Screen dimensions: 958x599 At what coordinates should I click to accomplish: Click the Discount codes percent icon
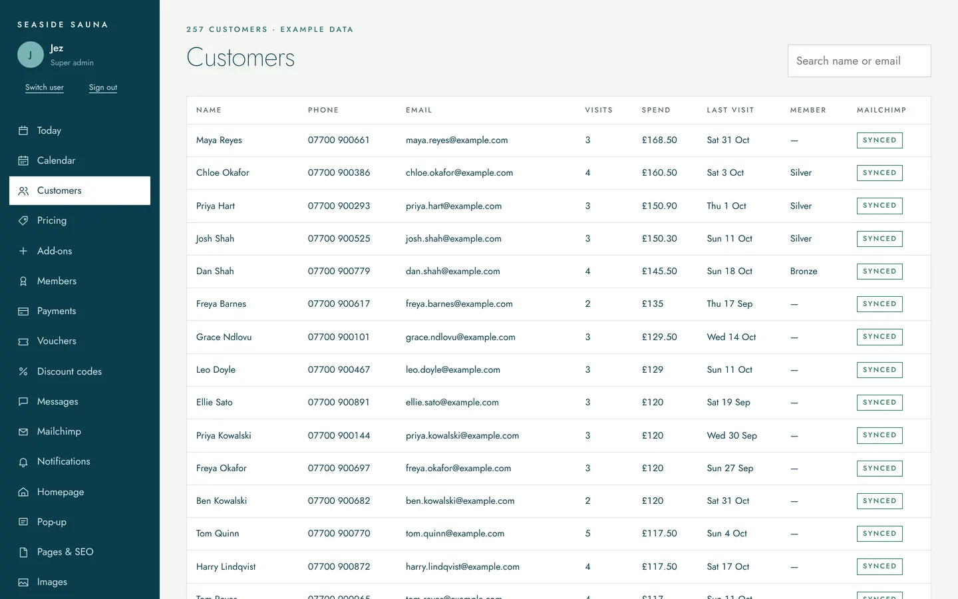pos(23,371)
